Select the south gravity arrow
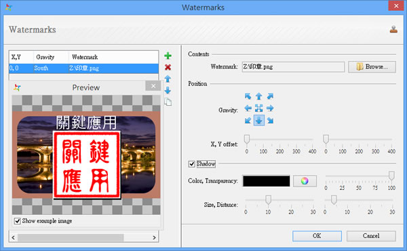The width and height of the screenshot is (407, 251). [259, 120]
